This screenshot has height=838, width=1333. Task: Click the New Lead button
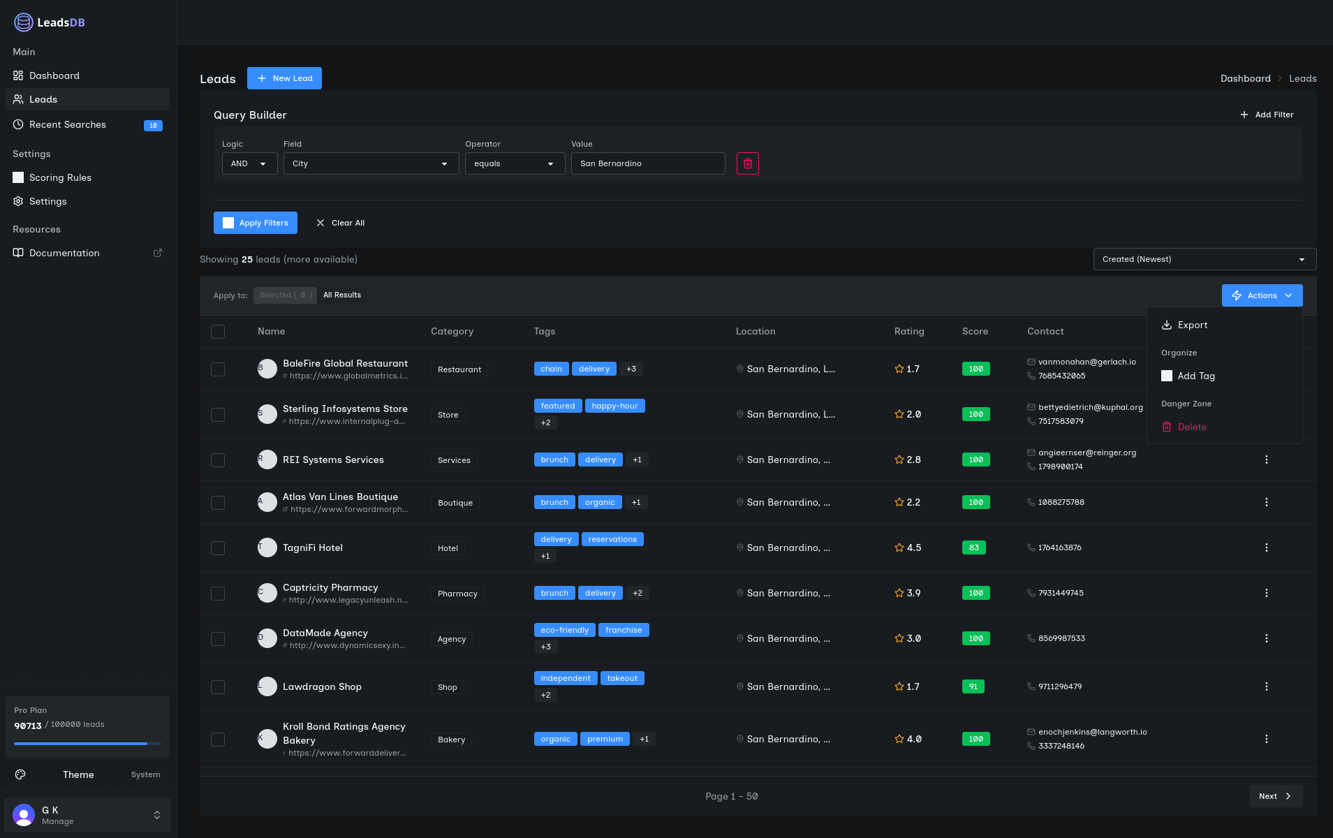coord(284,78)
